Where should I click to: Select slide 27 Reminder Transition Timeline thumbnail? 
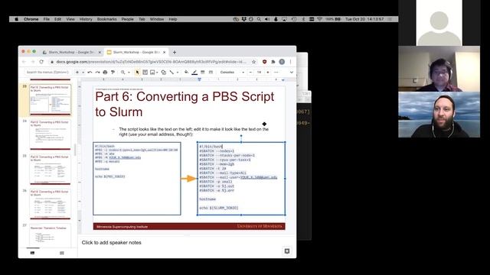pyautogui.click(x=51, y=235)
